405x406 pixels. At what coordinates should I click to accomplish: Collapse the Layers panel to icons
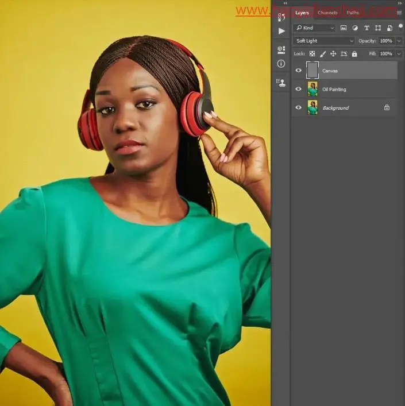tap(400, 3)
